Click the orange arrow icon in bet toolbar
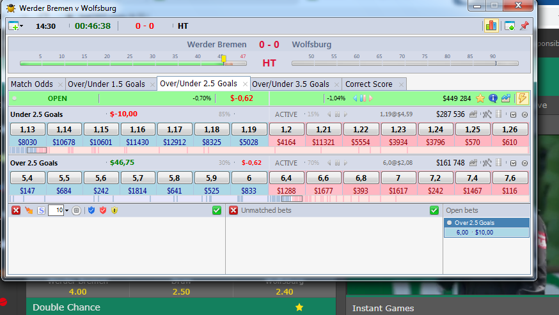The height and width of the screenshot is (315, 559). tap(29, 211)
